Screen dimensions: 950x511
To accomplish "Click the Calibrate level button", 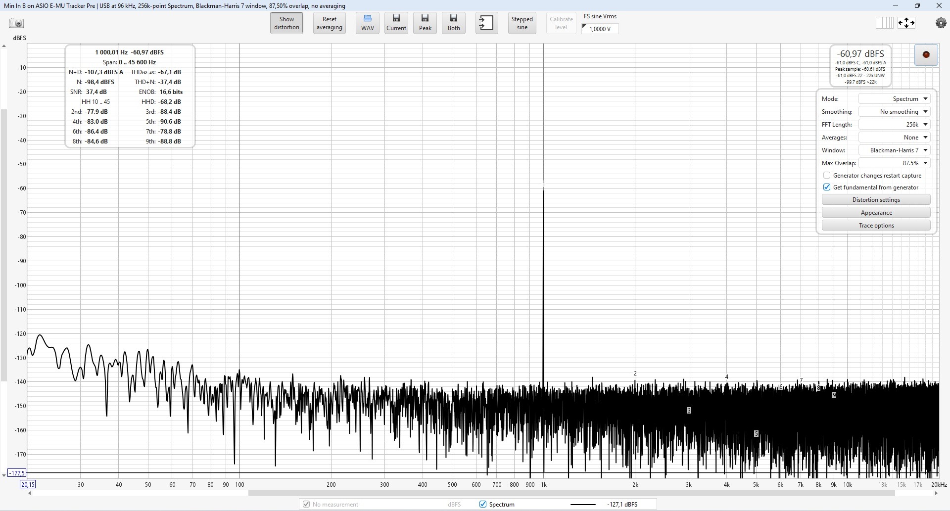I will tap(561, 23).
